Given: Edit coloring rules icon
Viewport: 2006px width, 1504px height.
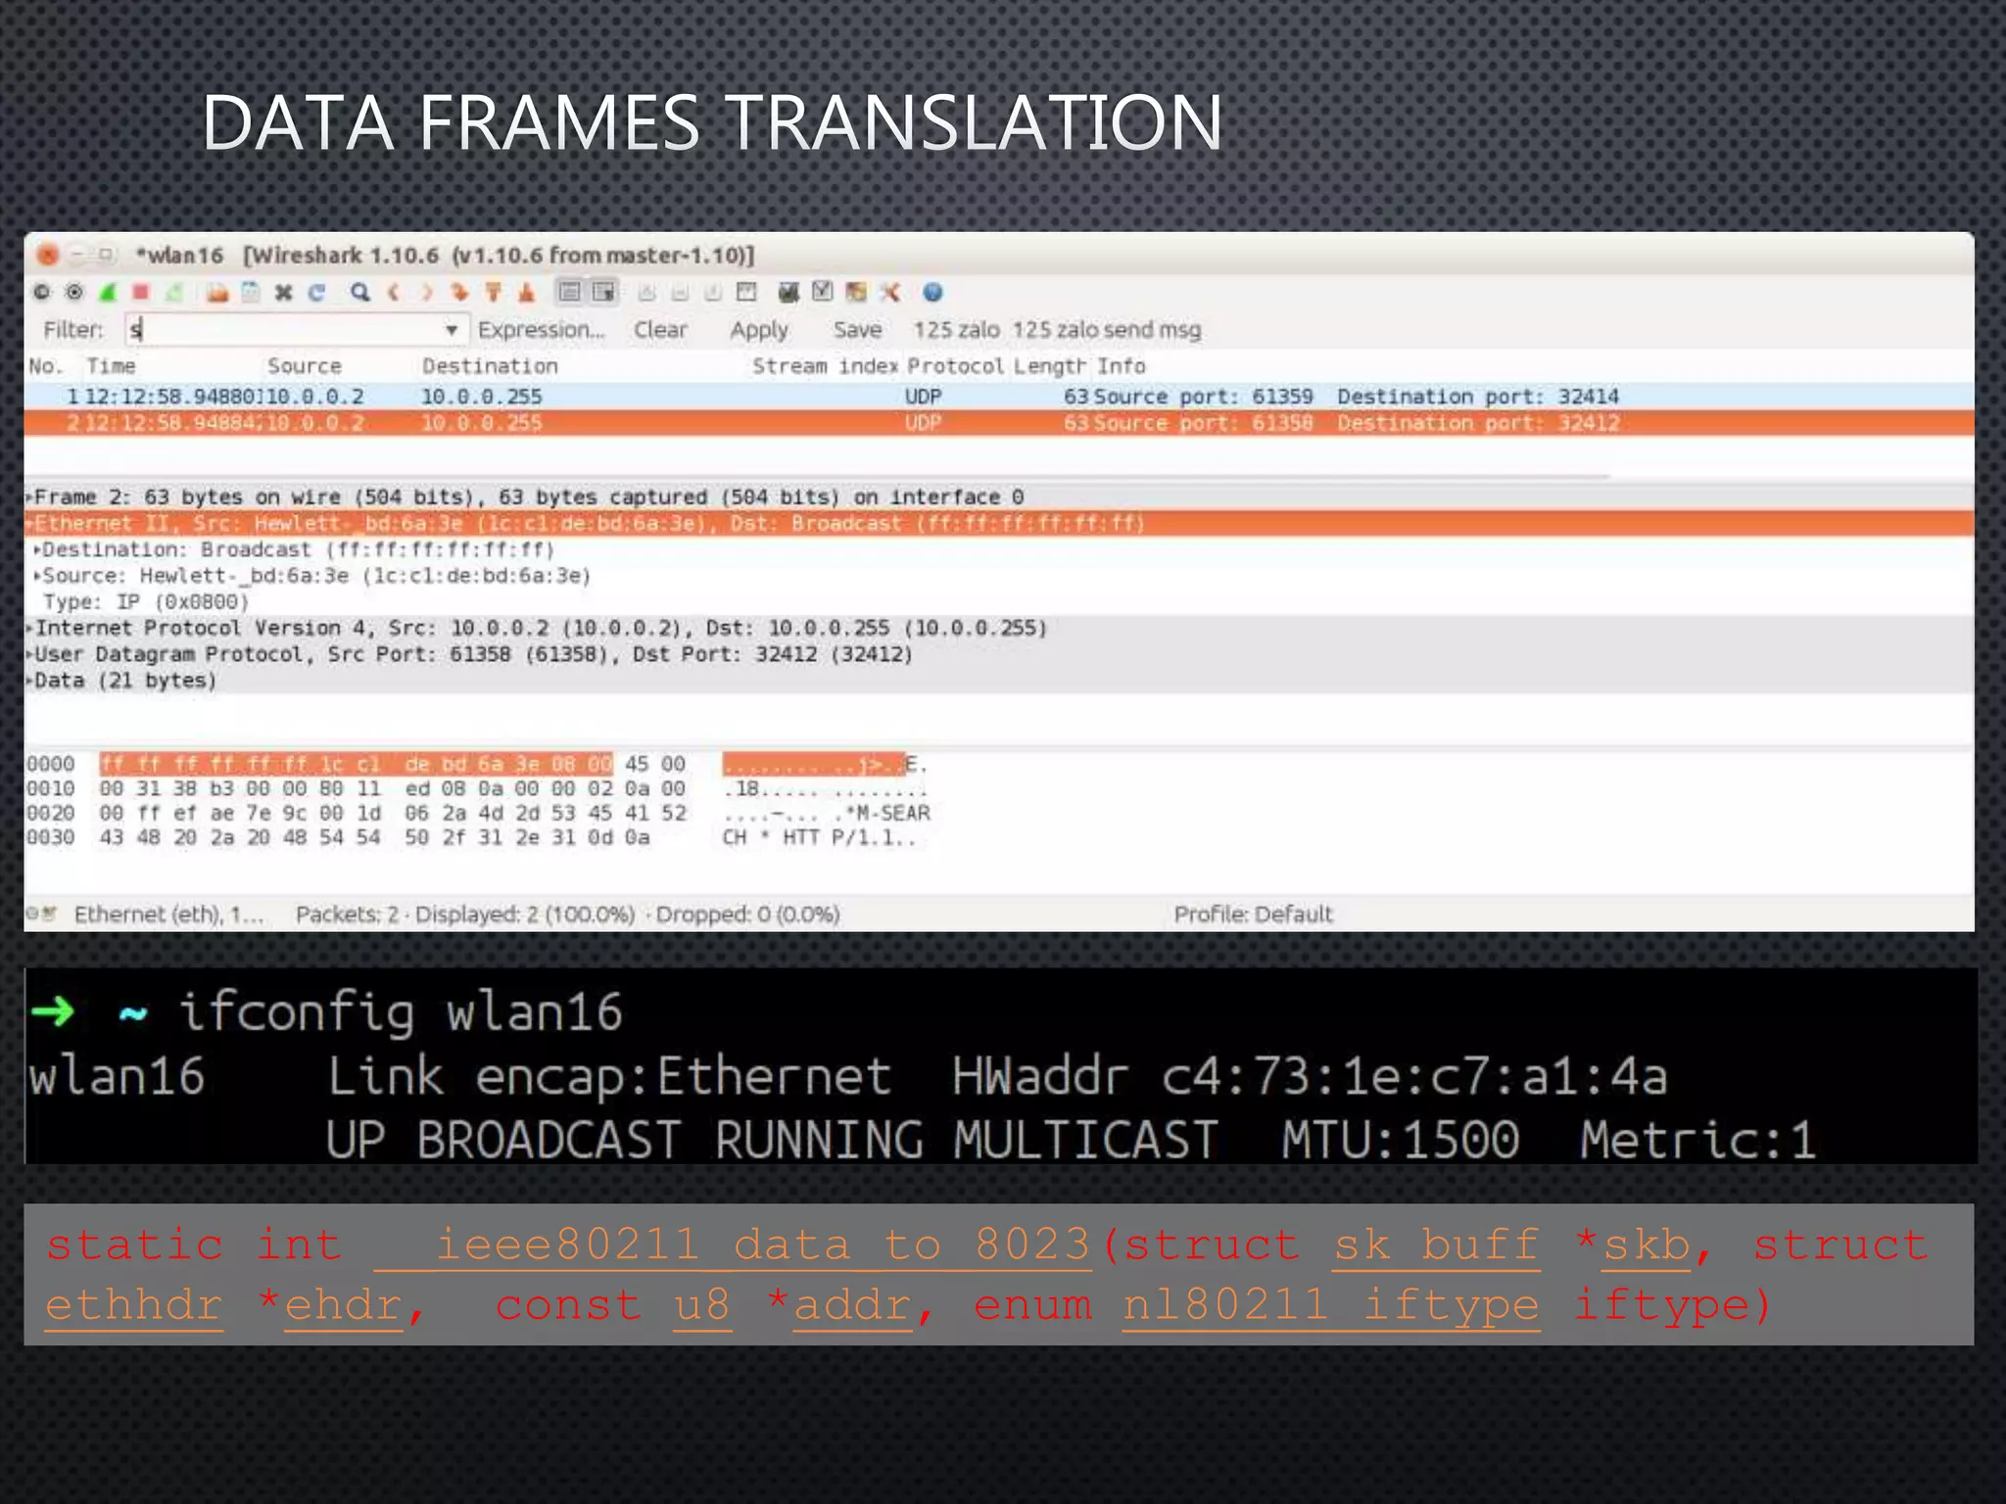Looking at the screenshot, I should [x=856, y=292].
